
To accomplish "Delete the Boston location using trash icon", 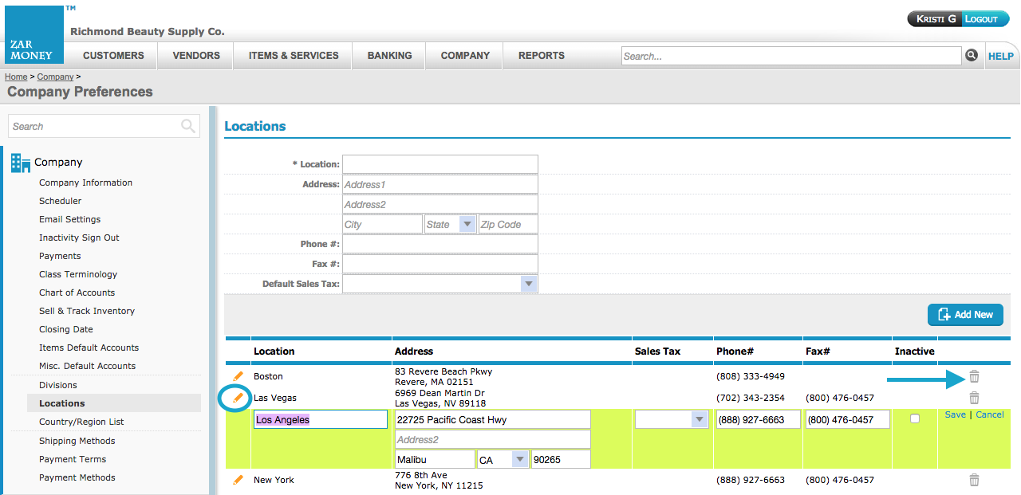I will (974, 377).
